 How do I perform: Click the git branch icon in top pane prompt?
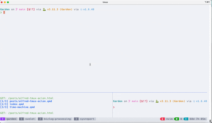pyautogui.click(x=16, y=9)
